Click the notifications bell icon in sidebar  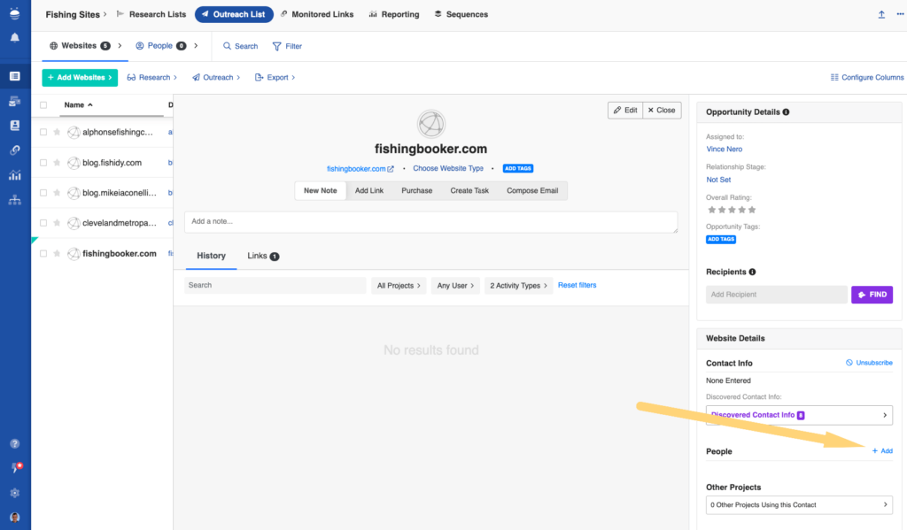pos(15,38)
